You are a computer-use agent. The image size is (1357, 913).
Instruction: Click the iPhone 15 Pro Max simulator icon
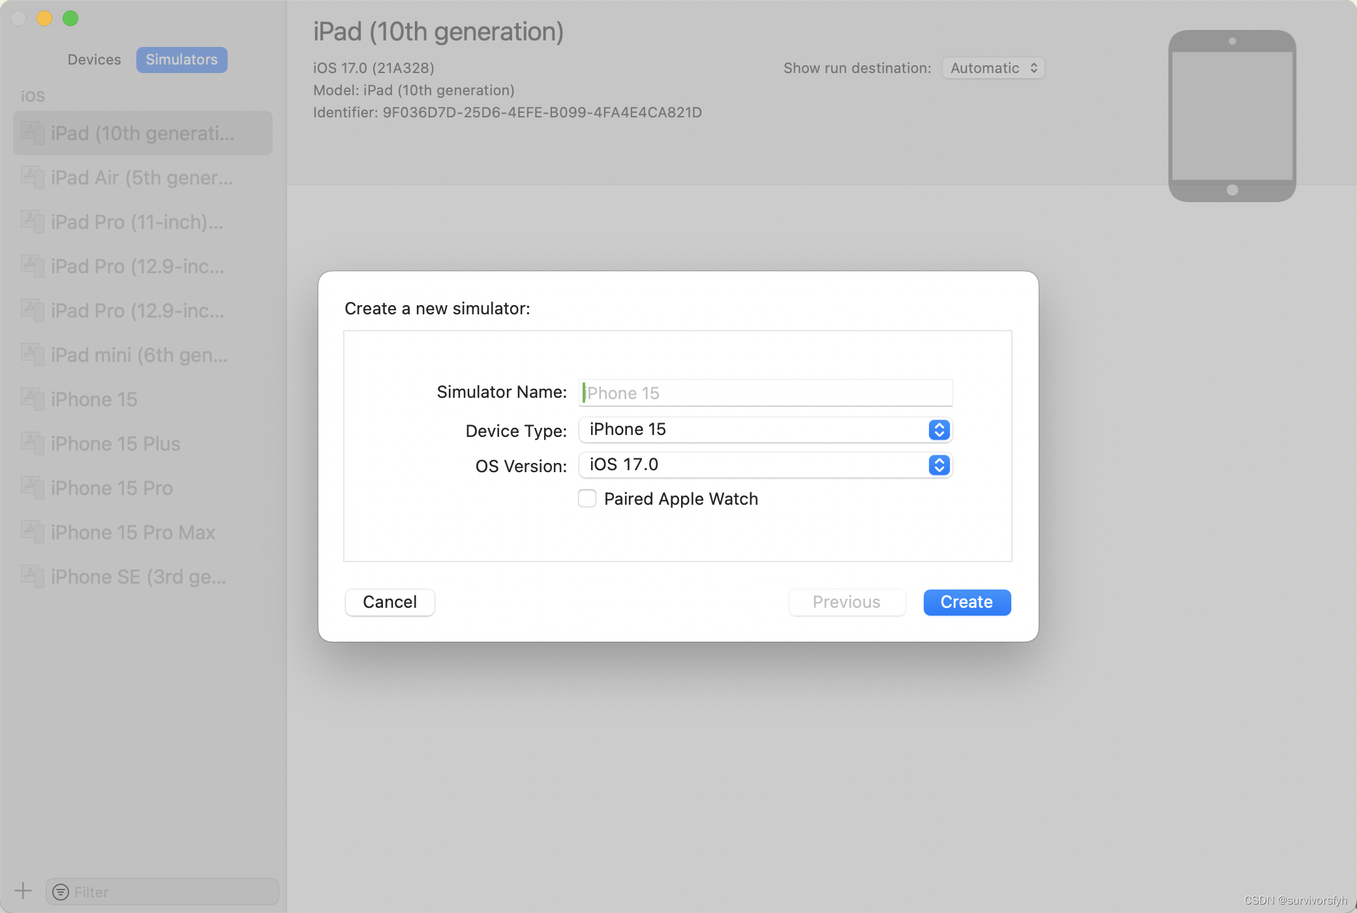click(x=32, y=532)
